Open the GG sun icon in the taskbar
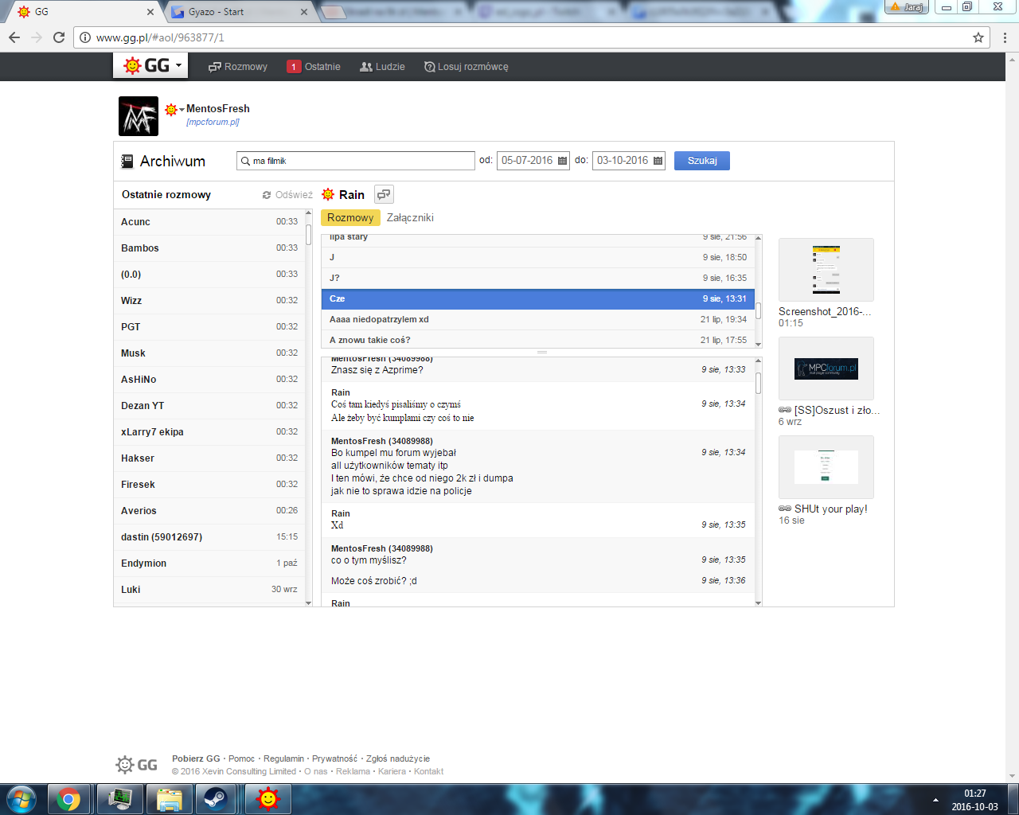The height and width of the screenshot is (815, 1019). click(x=268, y=799)
